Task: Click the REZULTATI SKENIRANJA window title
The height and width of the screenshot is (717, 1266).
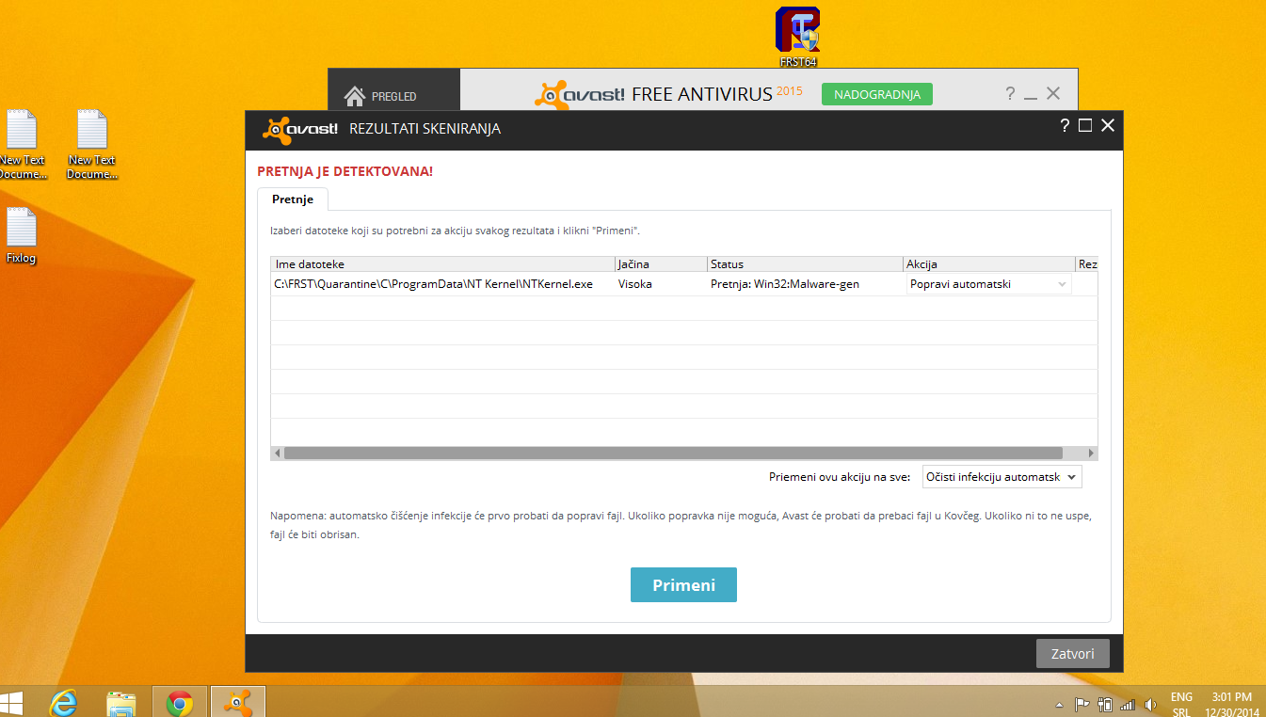Action: pyautogui.click(x=425, y=129)
